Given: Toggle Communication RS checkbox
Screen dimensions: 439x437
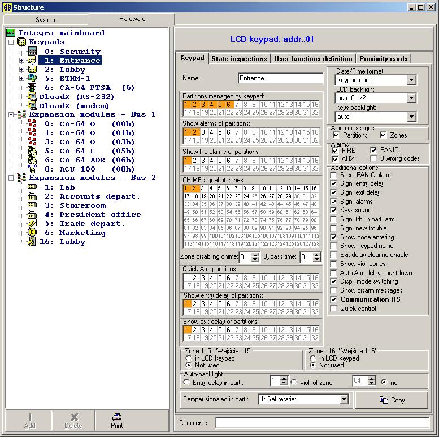Looking at the screenshot, I should (x=333, y=299).
